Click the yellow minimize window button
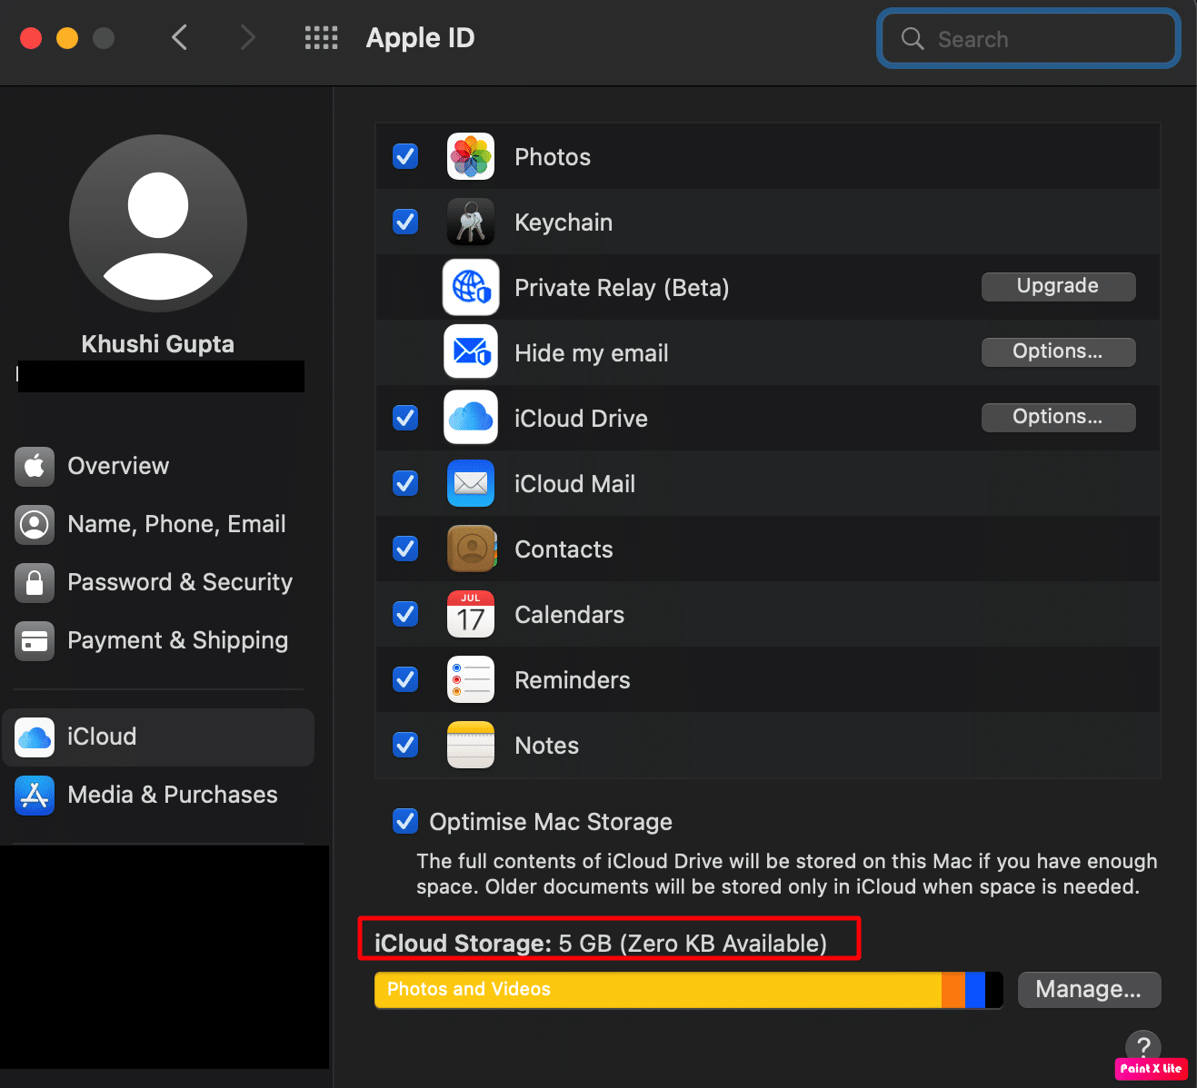The image size is (1197, 1088). [67, 38]
